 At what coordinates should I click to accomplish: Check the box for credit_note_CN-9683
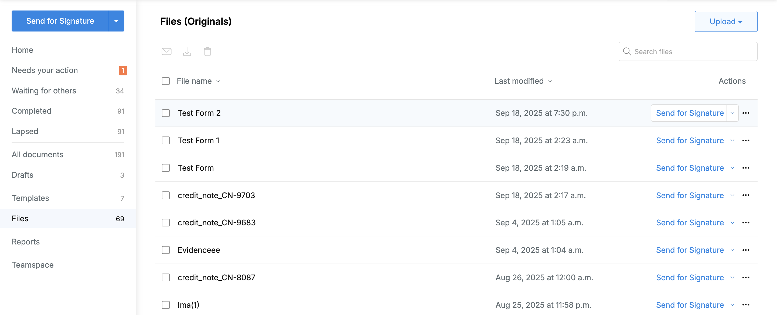point(166,223)
